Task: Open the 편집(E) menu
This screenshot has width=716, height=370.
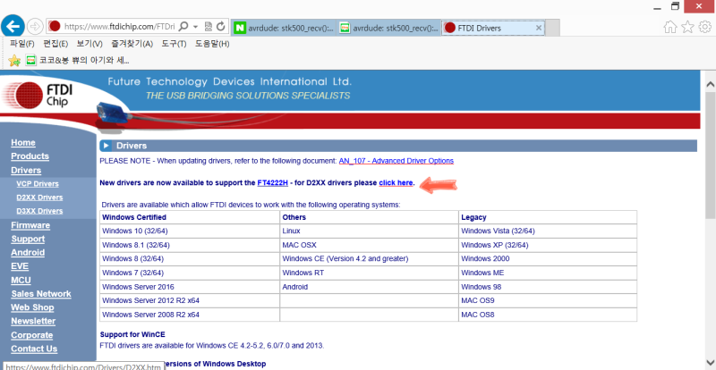Action: 55,44
